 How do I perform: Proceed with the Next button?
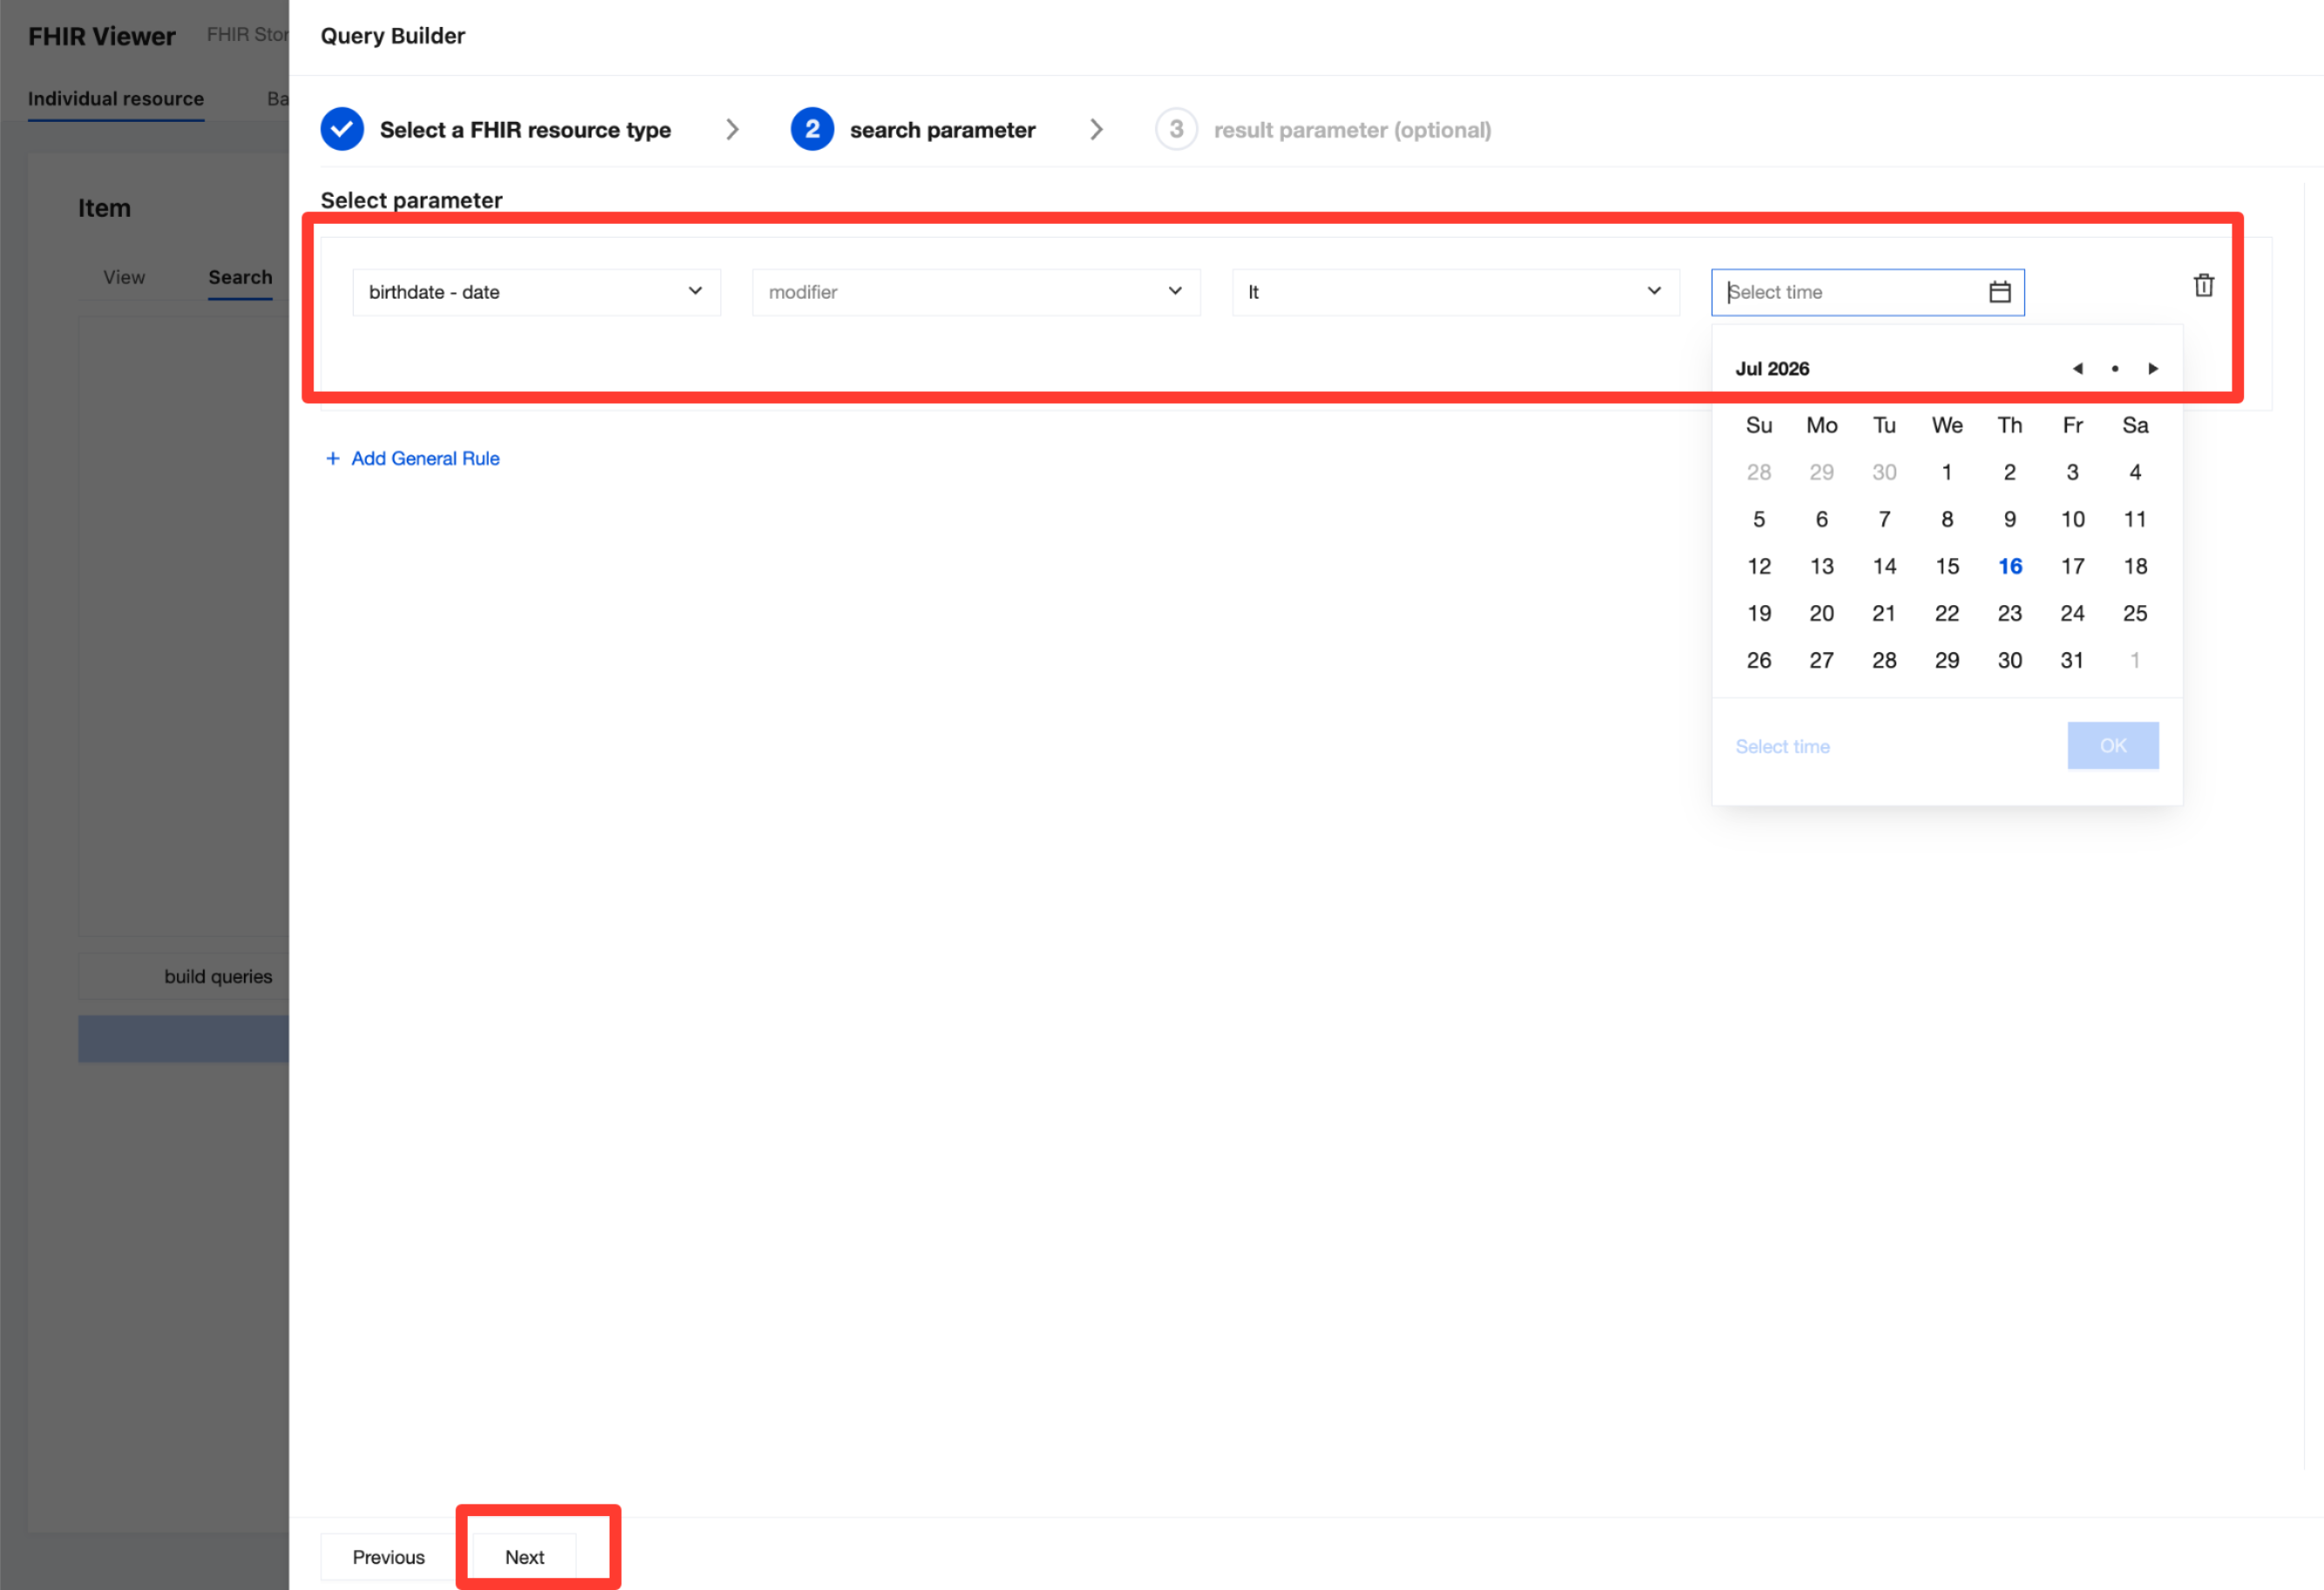coord(524,1557)
